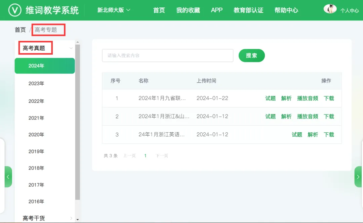This screenshot has width=363, height=223.
Task: Click 名称 column header
Action: (143, 81)
